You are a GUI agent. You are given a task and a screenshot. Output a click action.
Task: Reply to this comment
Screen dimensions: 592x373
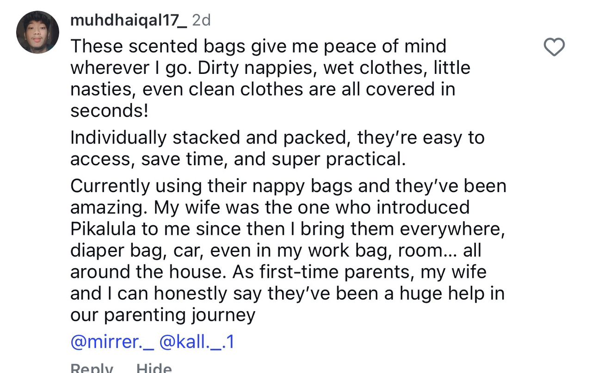[x=92, y=368]
